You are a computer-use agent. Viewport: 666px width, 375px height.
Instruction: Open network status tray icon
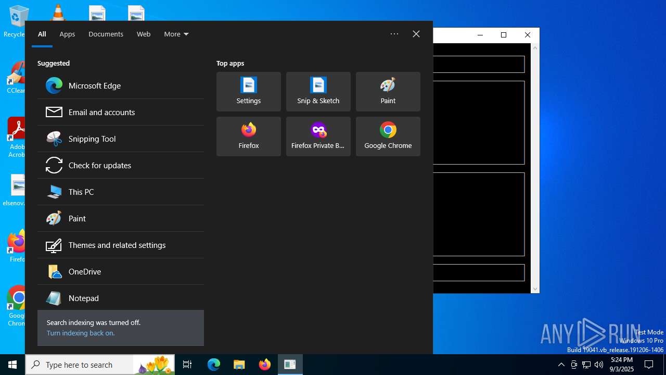(586, 365)
